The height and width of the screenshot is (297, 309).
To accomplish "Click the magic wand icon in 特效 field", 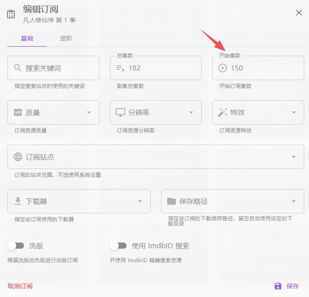I will 223,112.
